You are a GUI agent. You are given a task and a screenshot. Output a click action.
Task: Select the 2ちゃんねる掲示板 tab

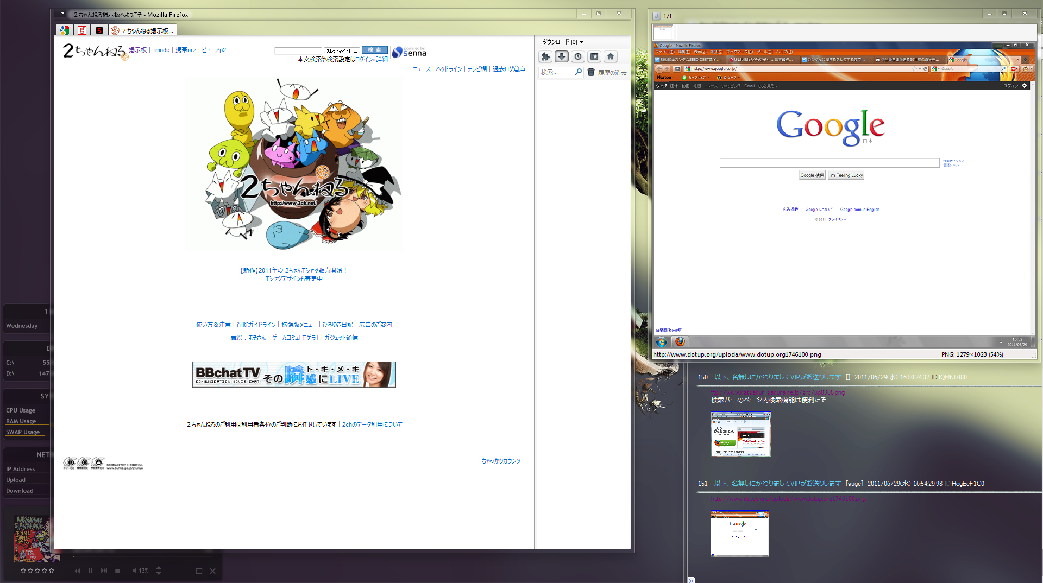tap(142, 30)
